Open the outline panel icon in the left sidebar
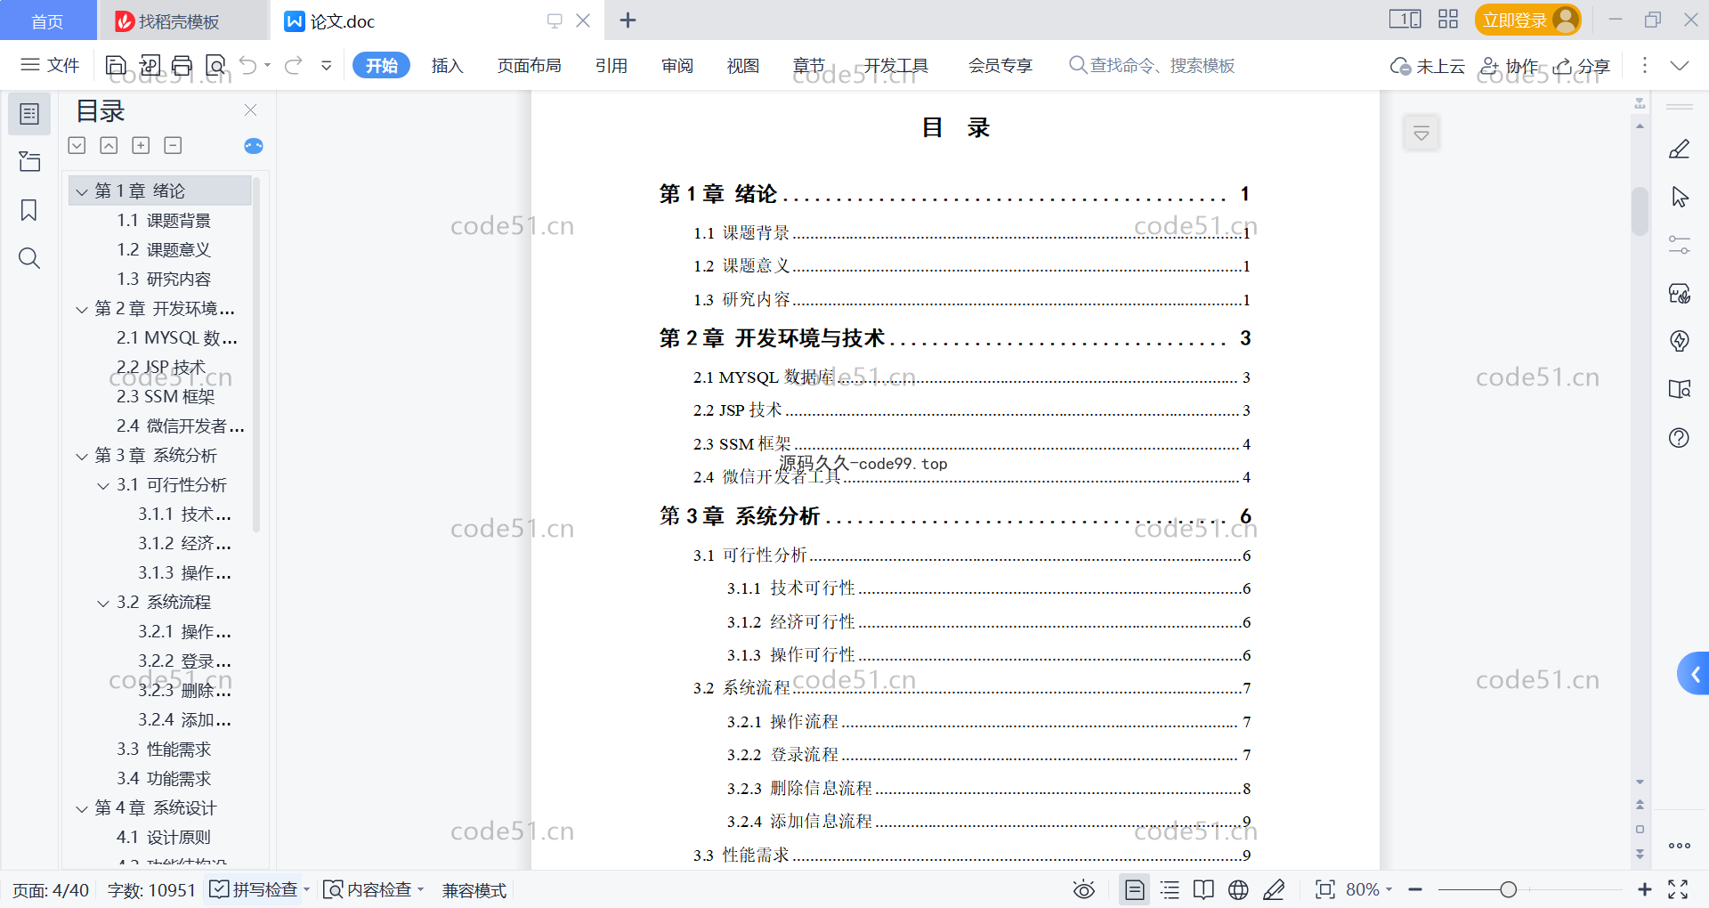This screenshot has width=1709, height=908. click(29, 114)
